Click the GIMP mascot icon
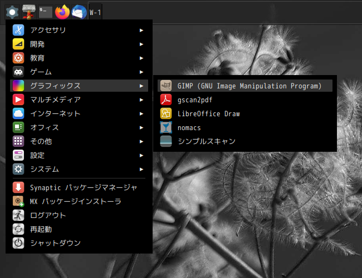The width and height of the screenshot is (362, 278). tap(166, 86)
